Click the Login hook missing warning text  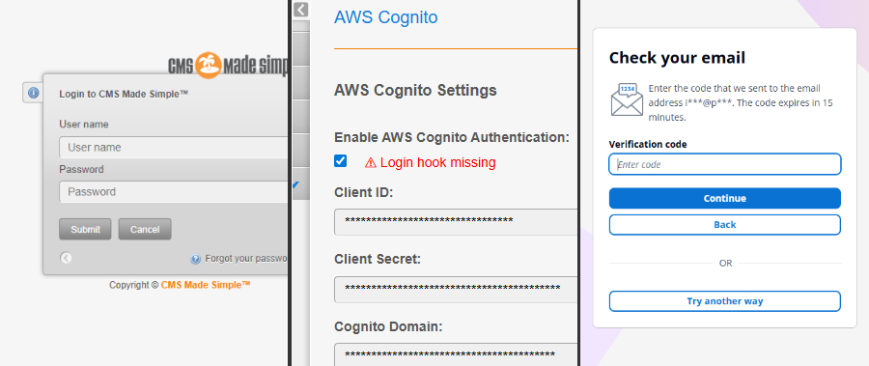click(437, 162)
